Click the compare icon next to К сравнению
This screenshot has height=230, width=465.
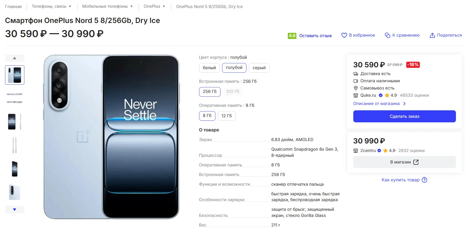pos(387,35)
